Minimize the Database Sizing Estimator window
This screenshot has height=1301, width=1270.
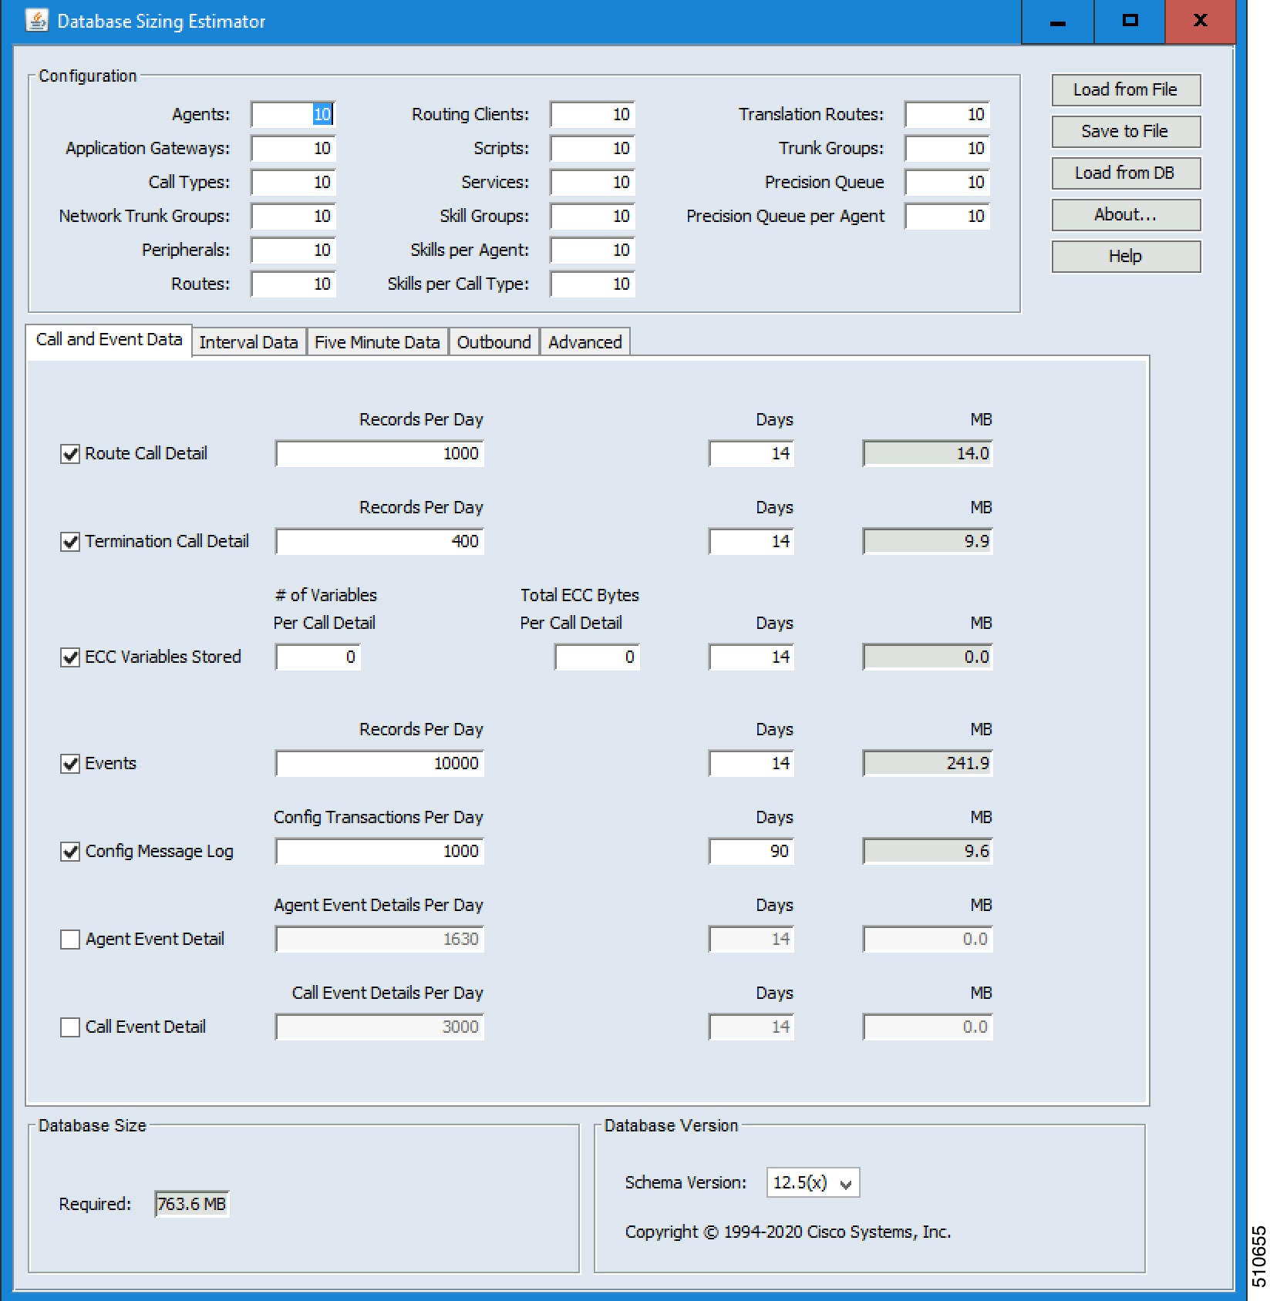1058,22
